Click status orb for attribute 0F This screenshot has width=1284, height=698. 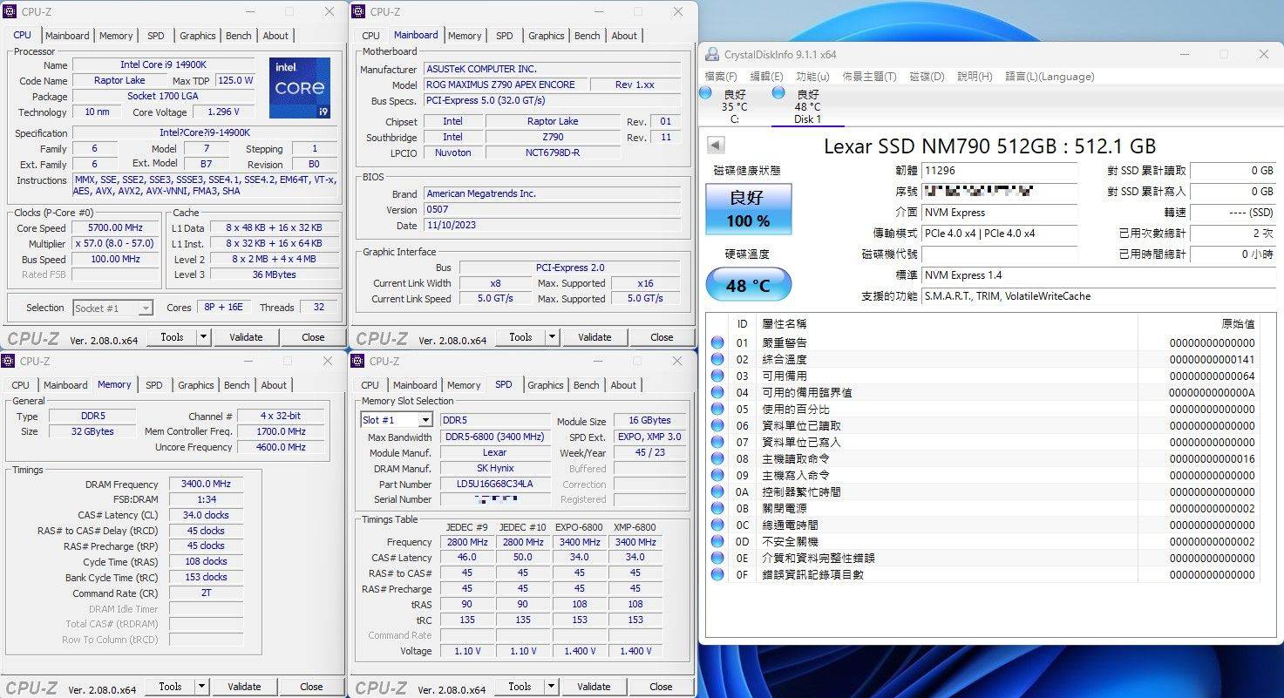717,575
